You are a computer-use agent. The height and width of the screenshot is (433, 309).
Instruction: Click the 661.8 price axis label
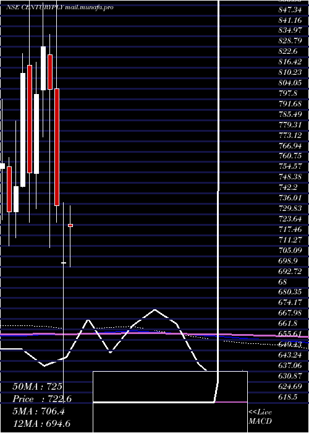288,324
